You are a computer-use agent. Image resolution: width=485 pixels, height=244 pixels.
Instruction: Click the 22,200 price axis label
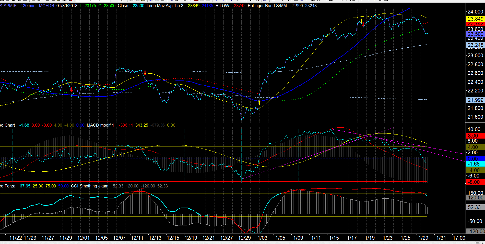(475, 91)
